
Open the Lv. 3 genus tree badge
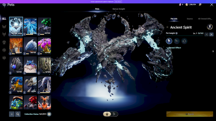pos(210,27)
